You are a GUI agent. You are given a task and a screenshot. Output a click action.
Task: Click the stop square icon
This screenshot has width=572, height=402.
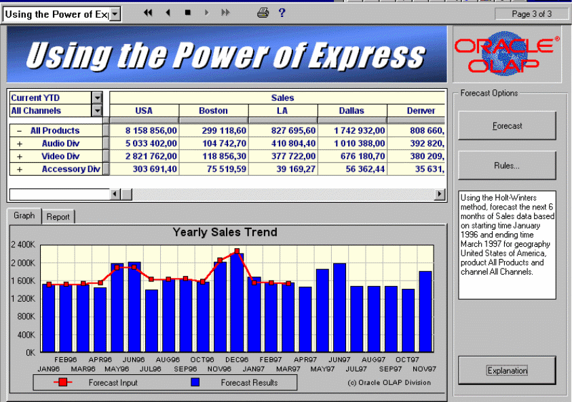point(188,13)
